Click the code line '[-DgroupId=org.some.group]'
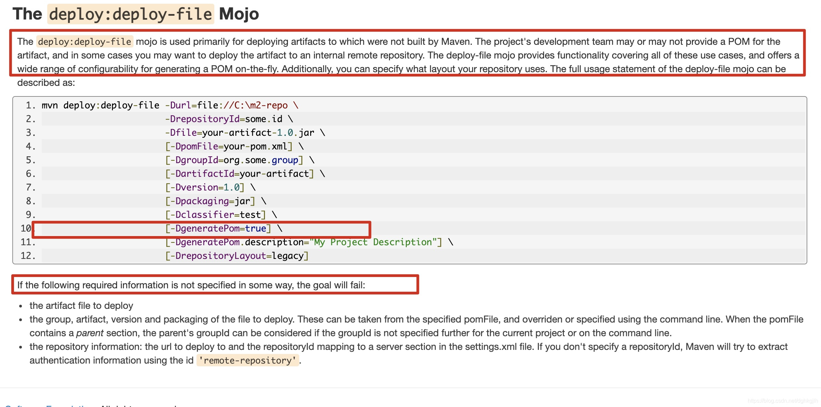 click(x=240, y=160)
